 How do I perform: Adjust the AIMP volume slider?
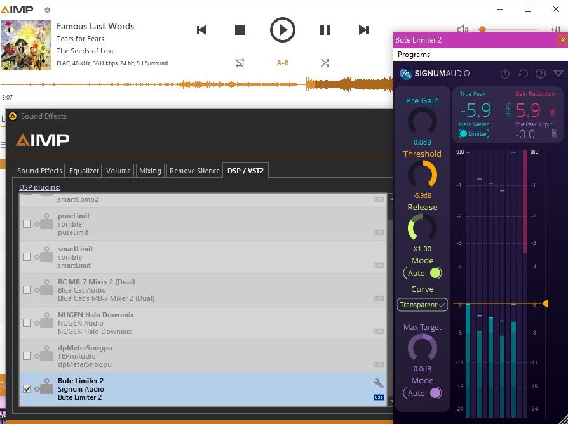(x=507, y=29)
